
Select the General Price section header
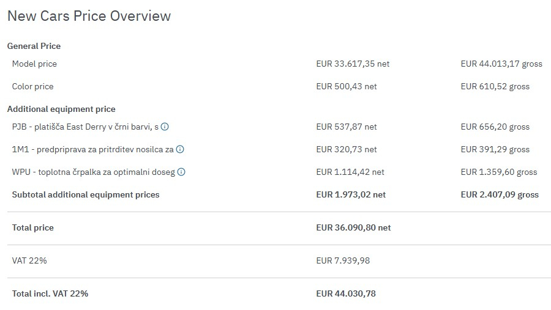(34, 46)
